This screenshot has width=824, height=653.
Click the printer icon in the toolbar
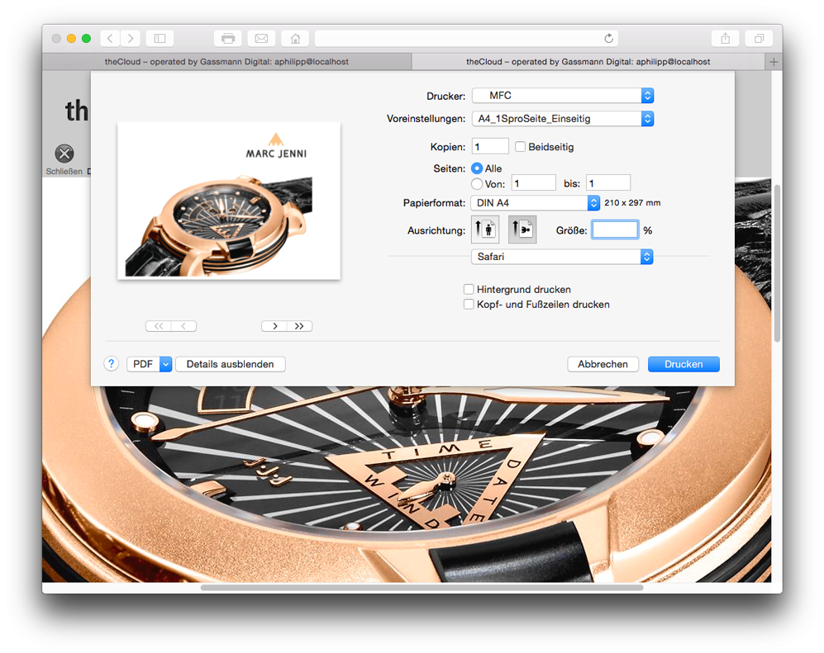point(228,38)
